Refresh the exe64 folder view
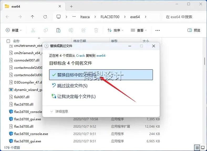This screenshot has height=151, width=207. point(45,17)
